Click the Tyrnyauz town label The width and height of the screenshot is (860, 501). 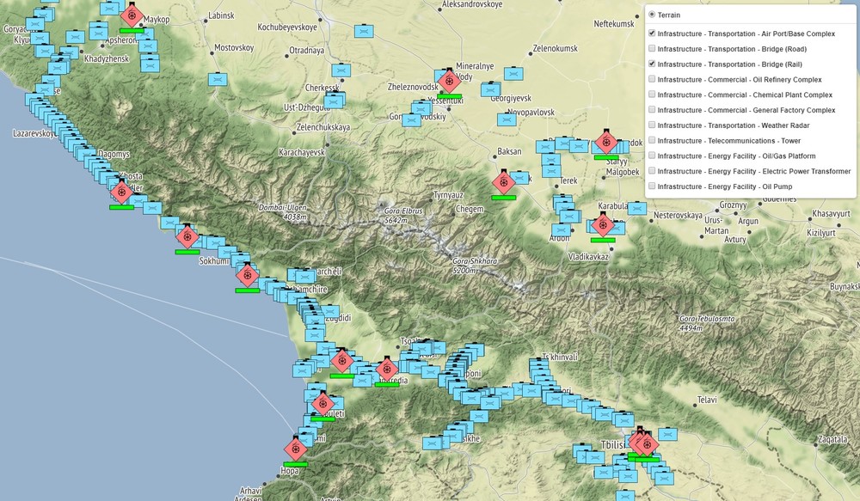point(448,195)
